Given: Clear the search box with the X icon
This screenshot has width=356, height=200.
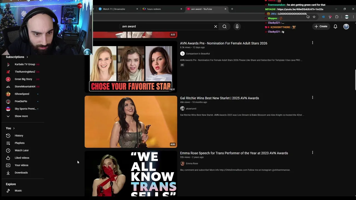Looking at the screenshot, I should pos(216,26).
